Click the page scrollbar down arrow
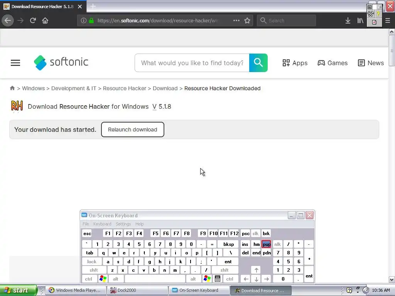Screen dimensions: 395x296 pyautogui.click(x=392, y=279)
